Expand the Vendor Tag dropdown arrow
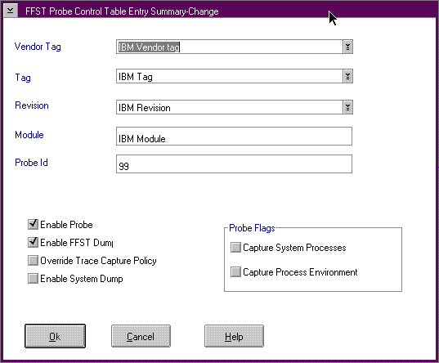This screenshot has width=439, height=363. point(347,47)
